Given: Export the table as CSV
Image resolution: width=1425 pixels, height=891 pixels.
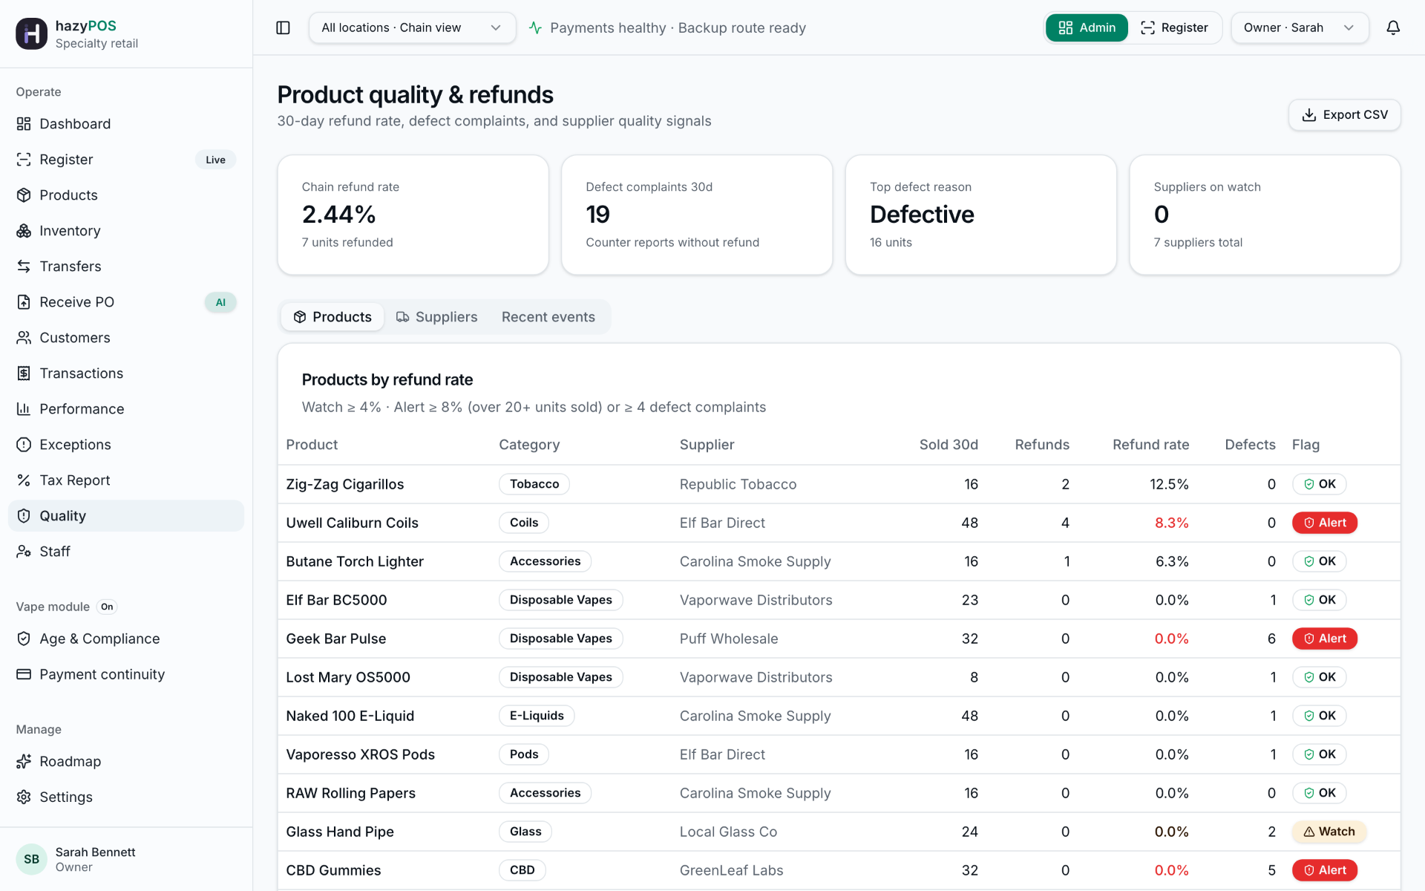Looking at the screenshot, I should pyautogui.click(x=1344, y=115).
